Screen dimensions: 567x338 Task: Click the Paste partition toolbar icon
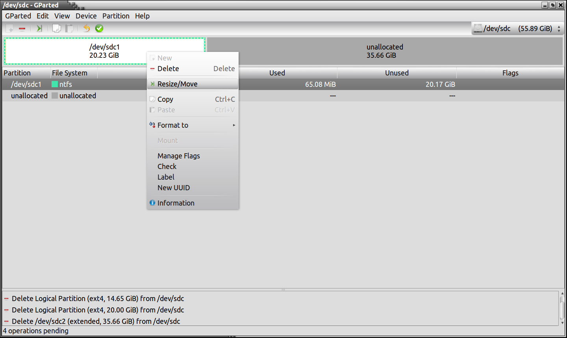coord(69,28)
